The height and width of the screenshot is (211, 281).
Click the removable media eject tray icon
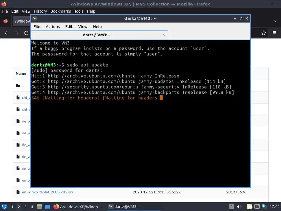(x=232, y=207)
